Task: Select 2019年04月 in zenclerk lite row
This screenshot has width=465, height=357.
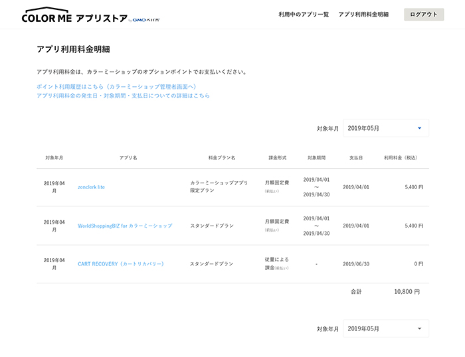Action: pos(54,187)
